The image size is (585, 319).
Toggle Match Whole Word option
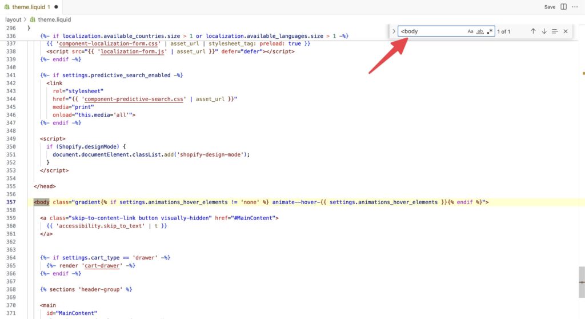[x=480, y=31]
